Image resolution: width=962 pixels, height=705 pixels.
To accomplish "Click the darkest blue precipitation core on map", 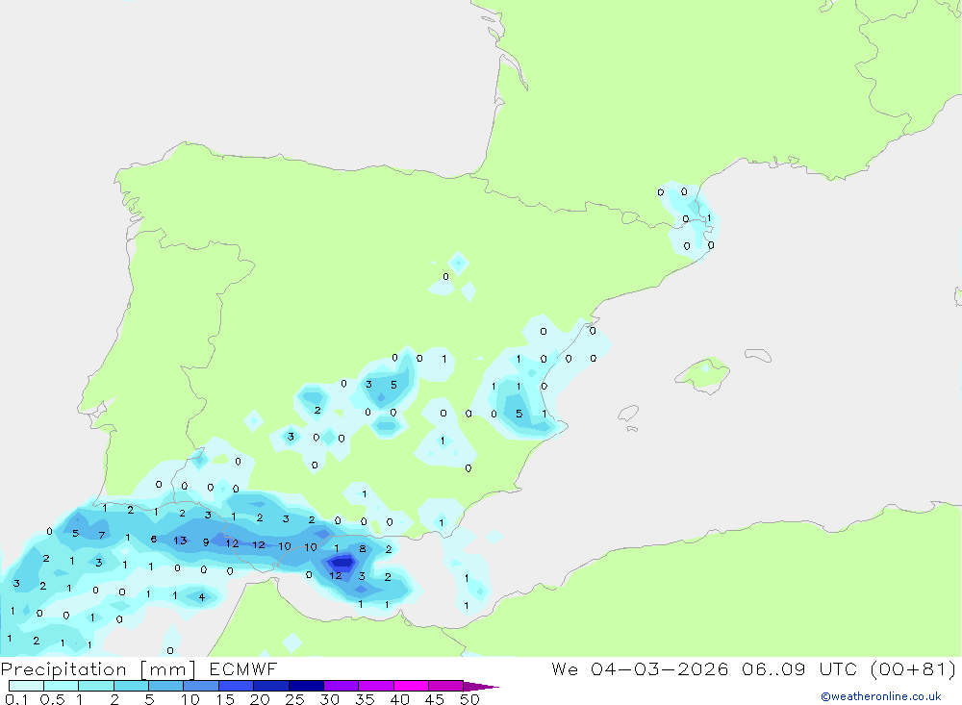I will click(342, 562).
